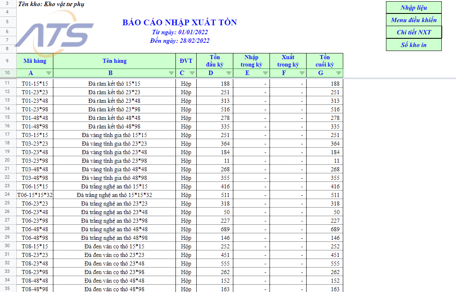This screenshot has height=292, width=456.
Task: Click the Menu điều khiển button
Action: click(x=414, y=20)
